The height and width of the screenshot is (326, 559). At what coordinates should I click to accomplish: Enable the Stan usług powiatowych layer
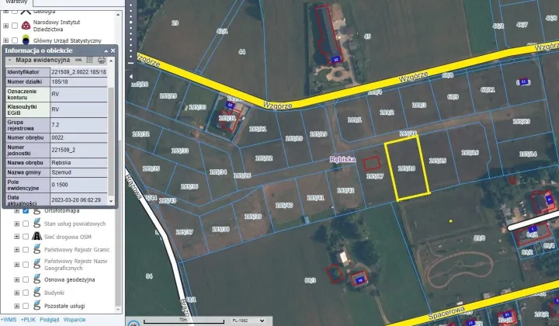(26, 224)
